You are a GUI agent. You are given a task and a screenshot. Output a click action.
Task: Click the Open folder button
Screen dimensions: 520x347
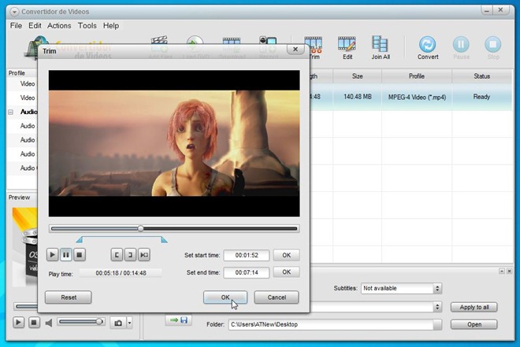coord(474,324)
